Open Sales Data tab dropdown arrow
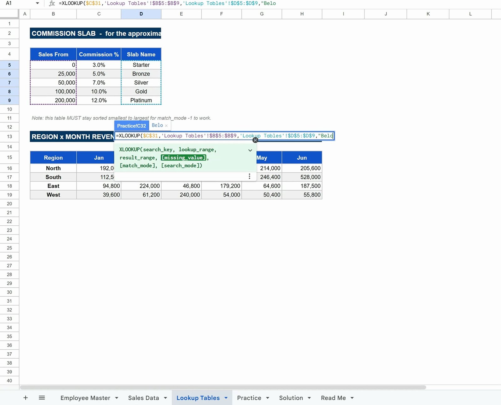 [x=165, y=398]
